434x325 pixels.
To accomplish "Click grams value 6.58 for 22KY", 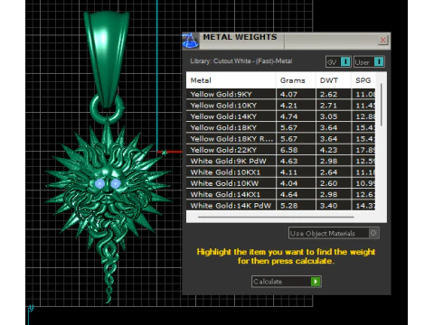I will click(288, 150).
